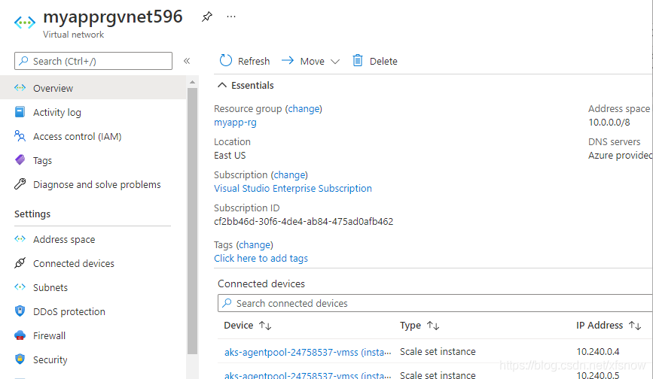This screenshot has width=653, height=379.
Task: Sort by Type column arrows
Action: tap(433, 326)
